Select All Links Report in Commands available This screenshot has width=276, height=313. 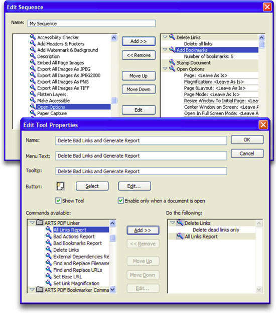coord(81,230)
